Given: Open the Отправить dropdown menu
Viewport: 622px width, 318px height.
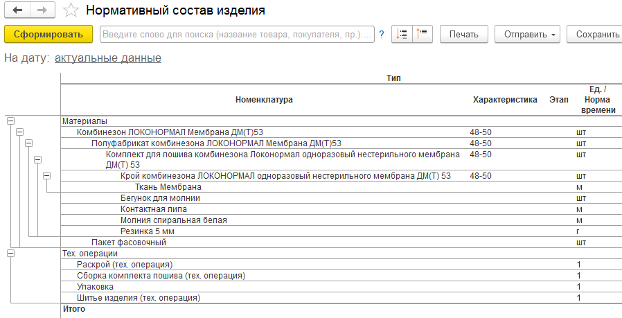Looking at the screenshot, I should tap(527, 34).
